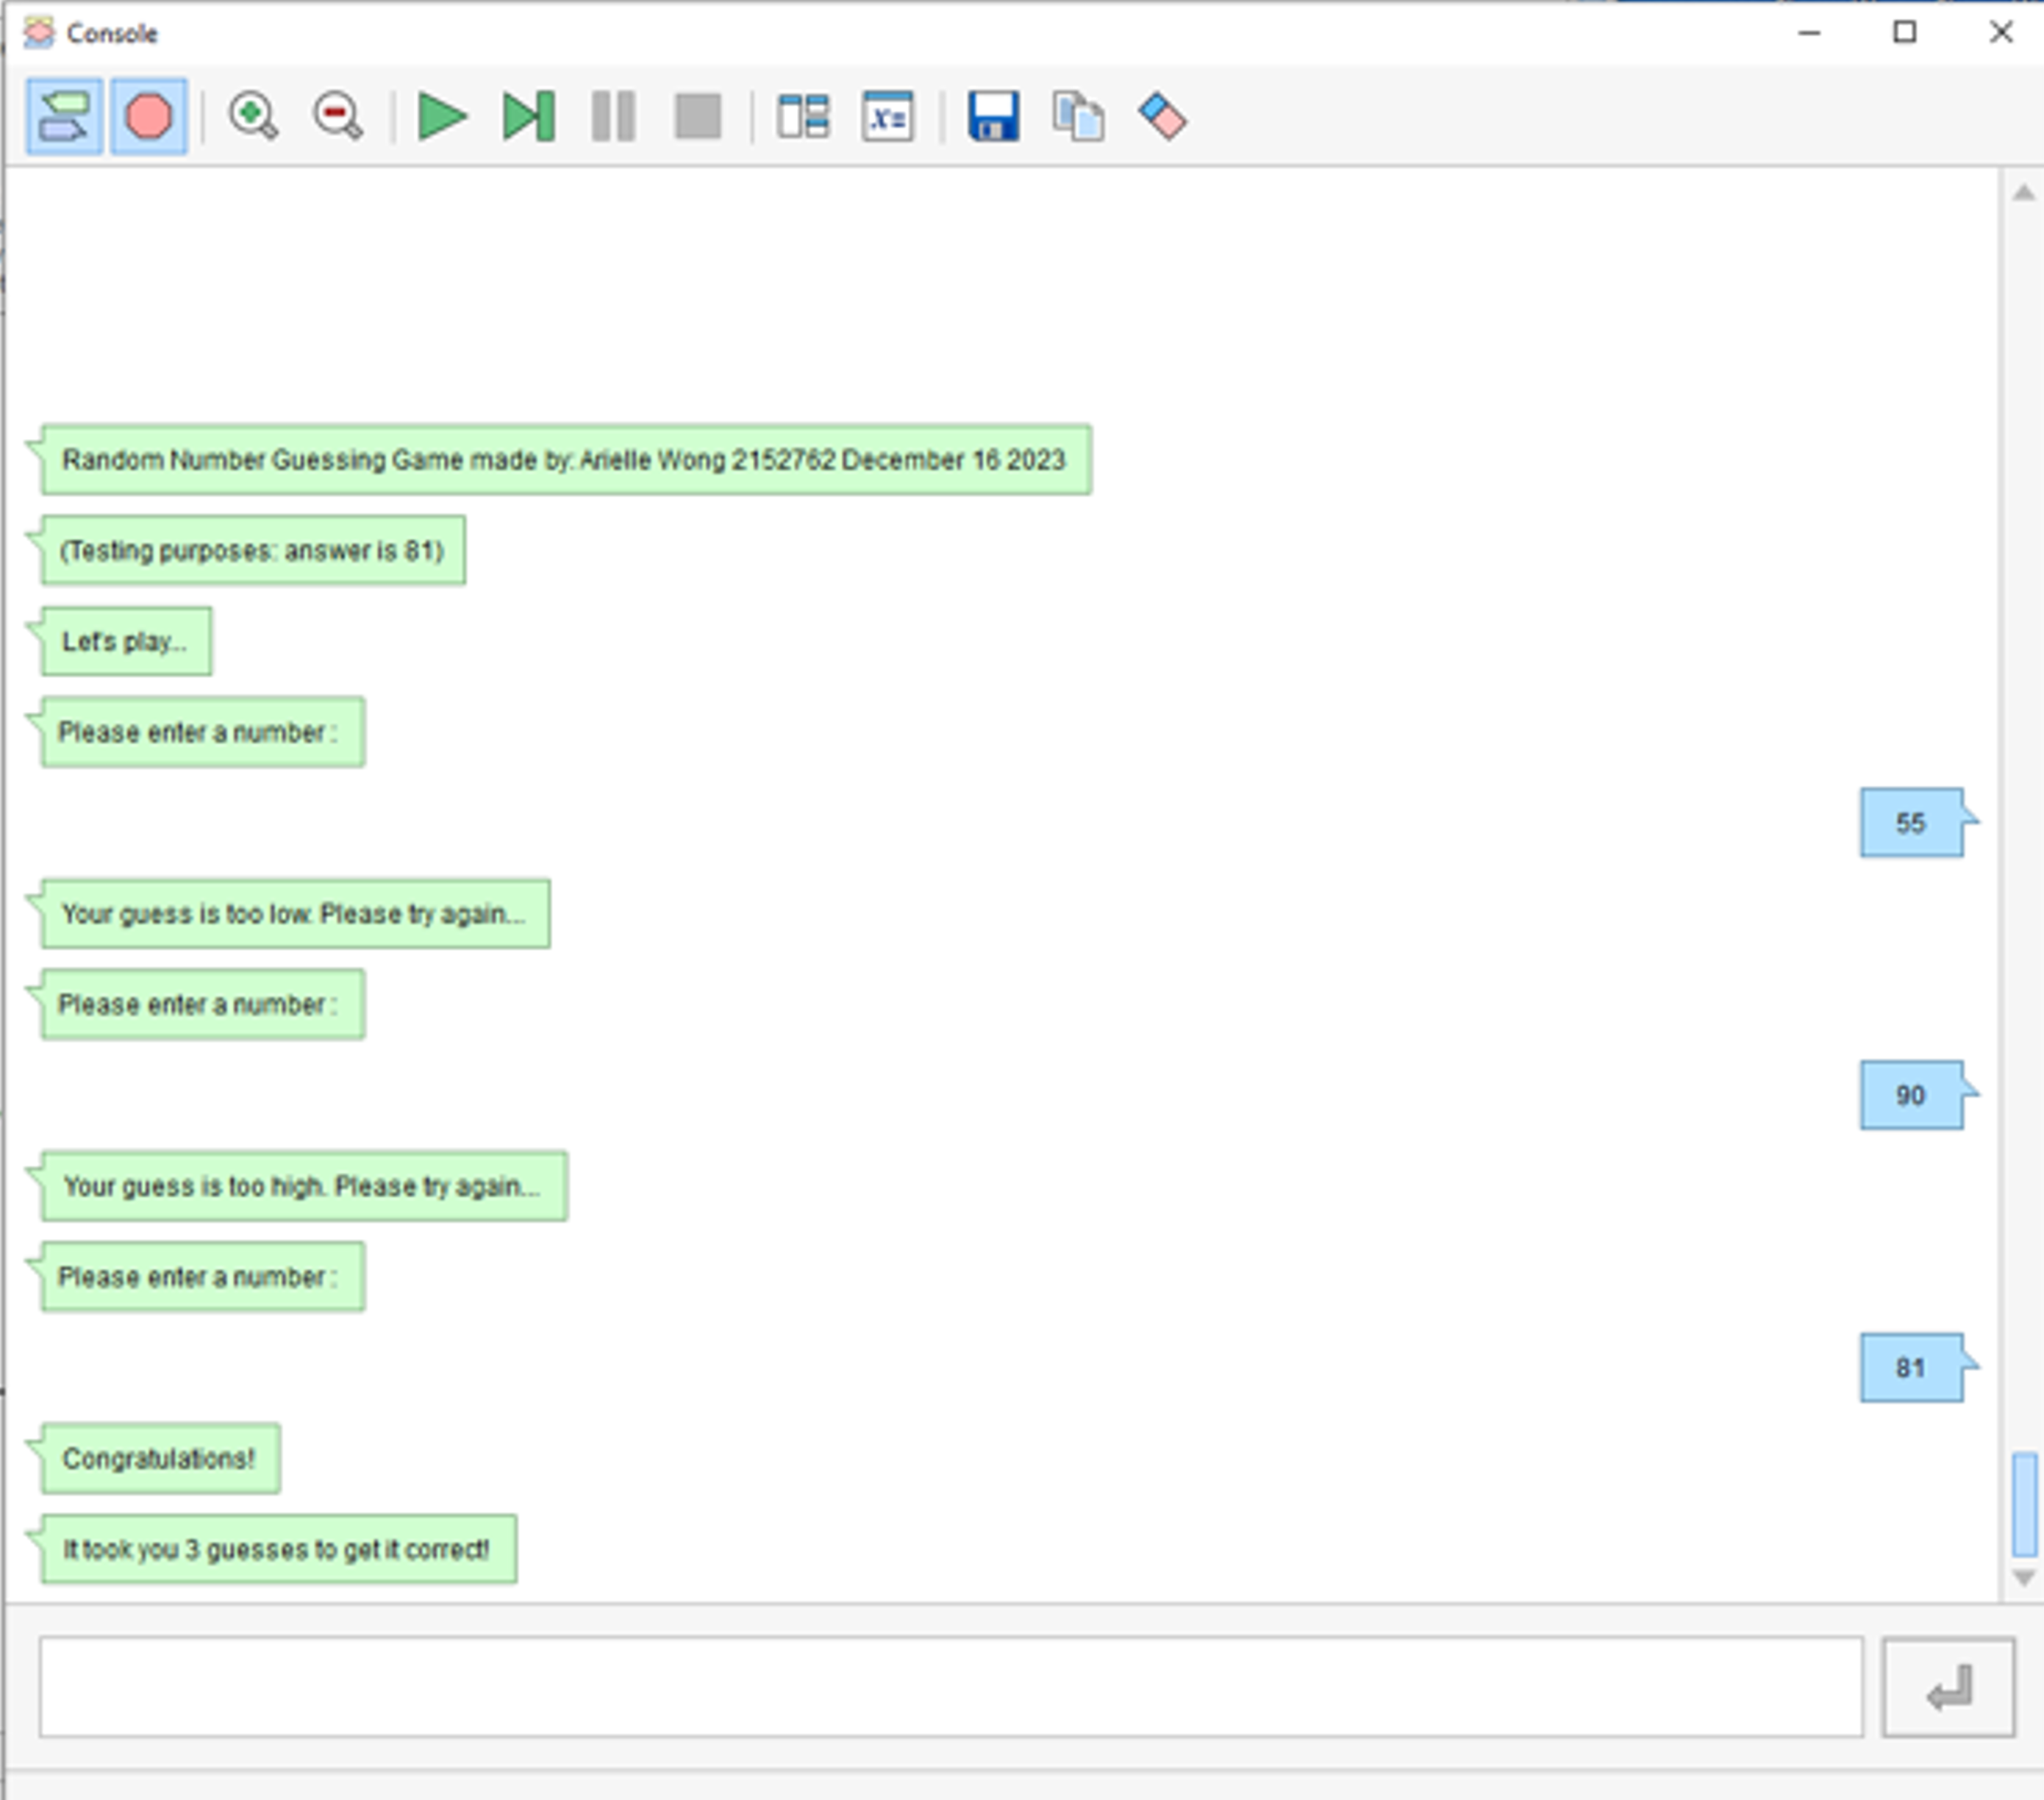Select 'It took you 3 guesses' message
The width and height of the screenshot is (2044, 1800).
coord(279,1550)
